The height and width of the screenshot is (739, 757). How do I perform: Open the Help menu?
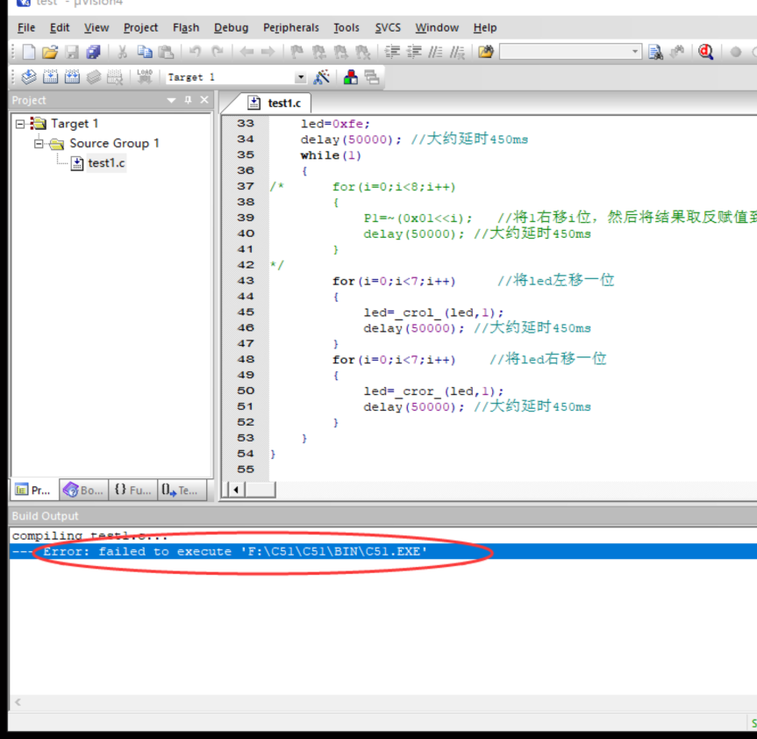485,27
